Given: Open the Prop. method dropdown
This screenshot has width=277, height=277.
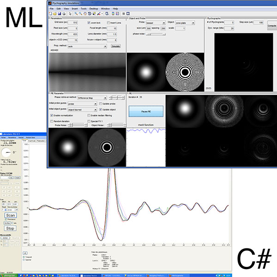Looking at the screenshot, I should click(x=87, y=46).
